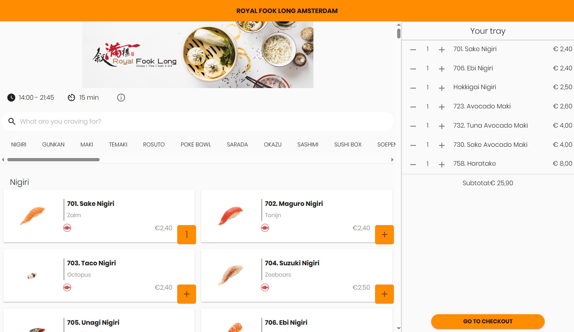Screen dimensions: 574x332
Task: Decrease 732 Tuna Avocado Maki quantity
Action: tap(413, 126)
